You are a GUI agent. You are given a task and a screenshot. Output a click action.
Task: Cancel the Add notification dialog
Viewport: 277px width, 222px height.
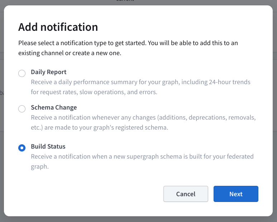point(186,194)
